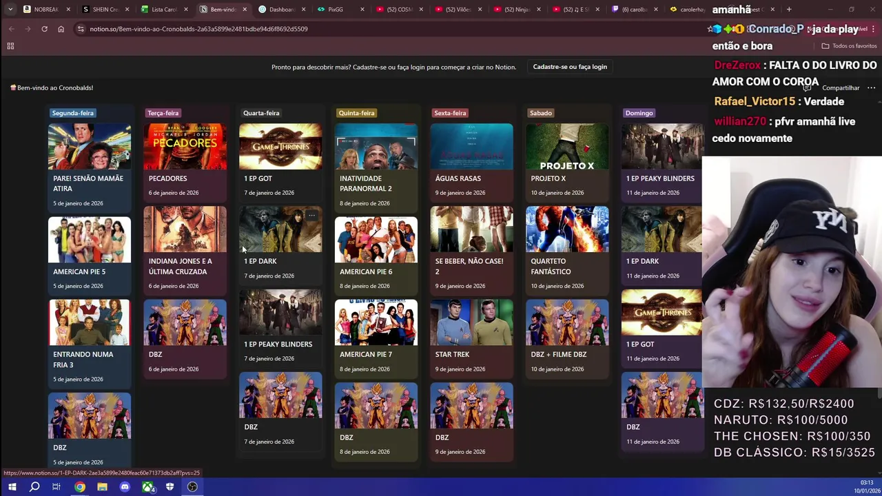Open Quarta-feira 1 EP PEAKY BLINDERS card title

coord(278,344)
